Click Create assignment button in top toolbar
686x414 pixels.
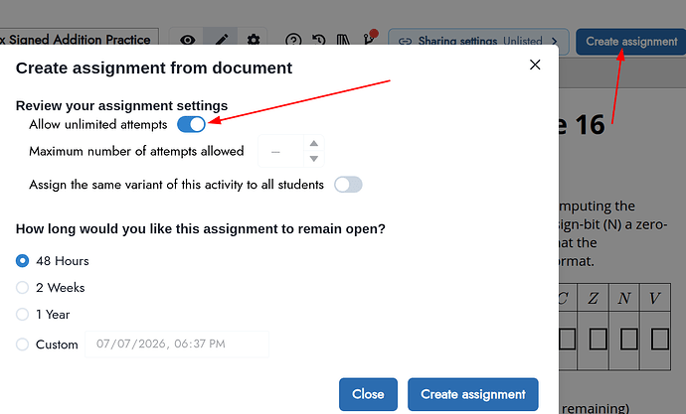[631, 42]
